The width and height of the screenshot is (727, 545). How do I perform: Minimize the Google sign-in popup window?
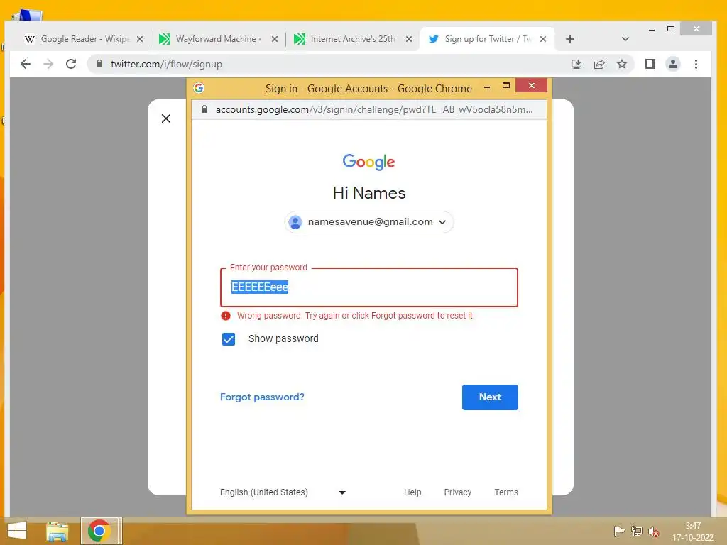tap(487, 86)
